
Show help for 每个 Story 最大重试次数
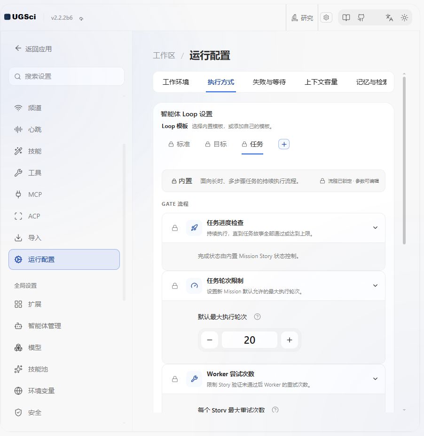pos(275,410)
